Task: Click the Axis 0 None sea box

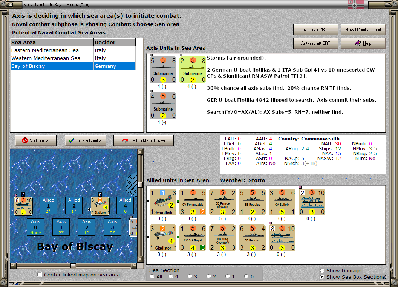Action: 35,227
